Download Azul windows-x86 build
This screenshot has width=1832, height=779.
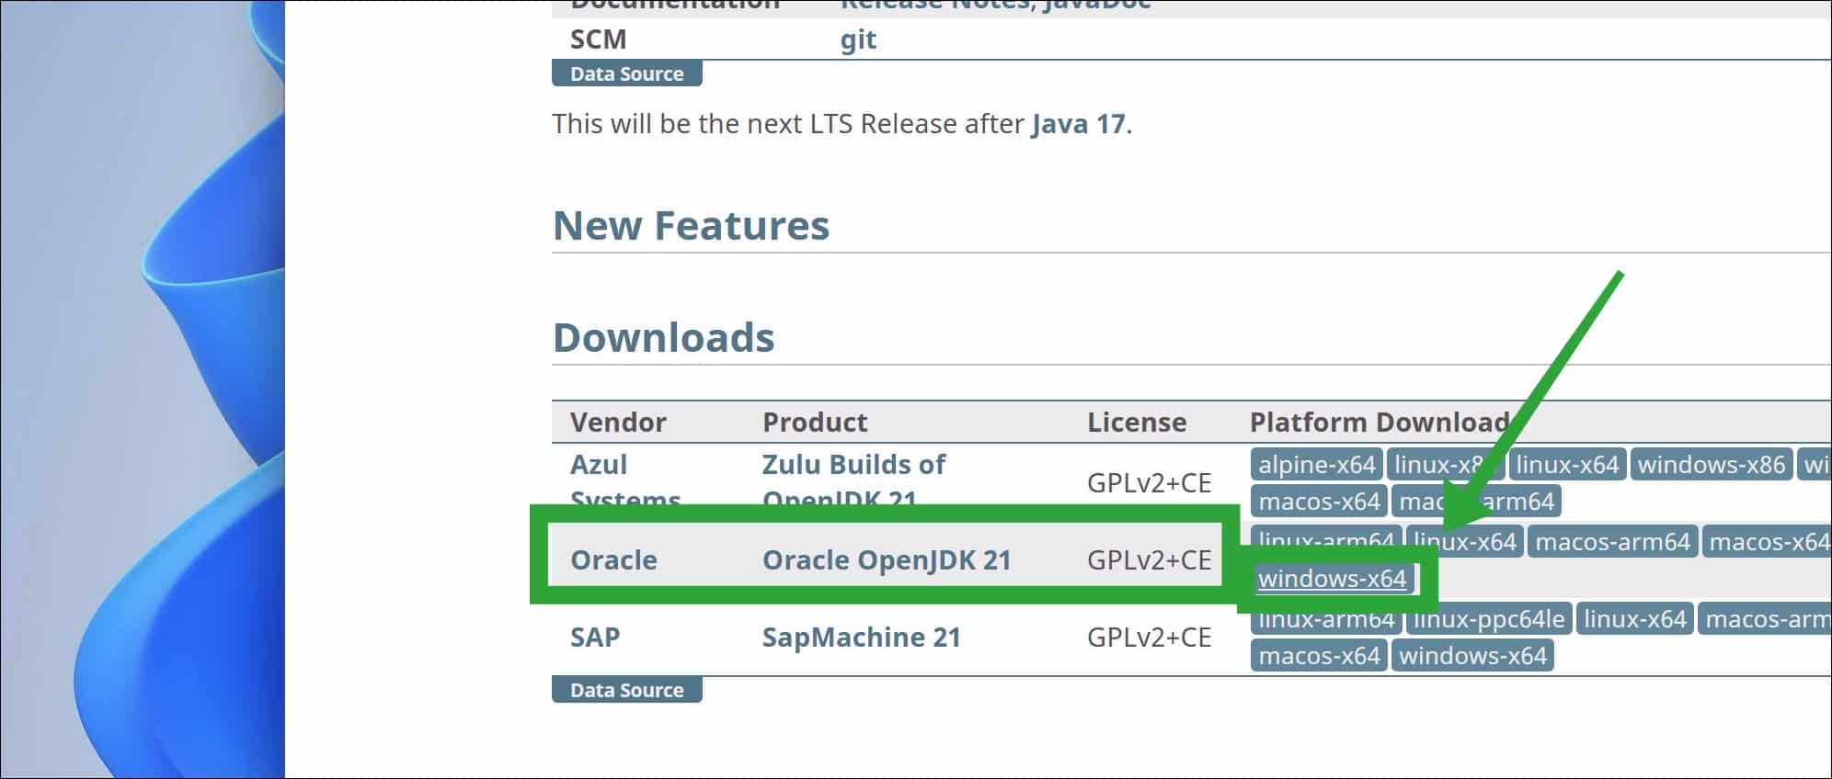point(1711,465)
